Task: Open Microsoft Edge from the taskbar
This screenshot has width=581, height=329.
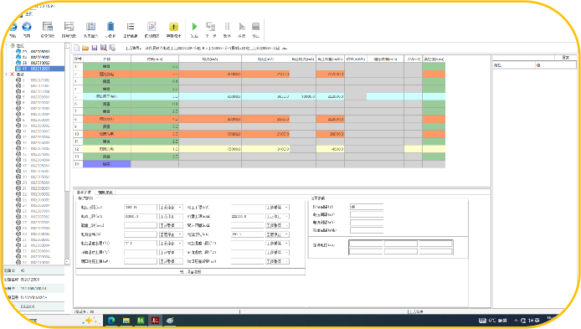Action: tap(111, 321)
